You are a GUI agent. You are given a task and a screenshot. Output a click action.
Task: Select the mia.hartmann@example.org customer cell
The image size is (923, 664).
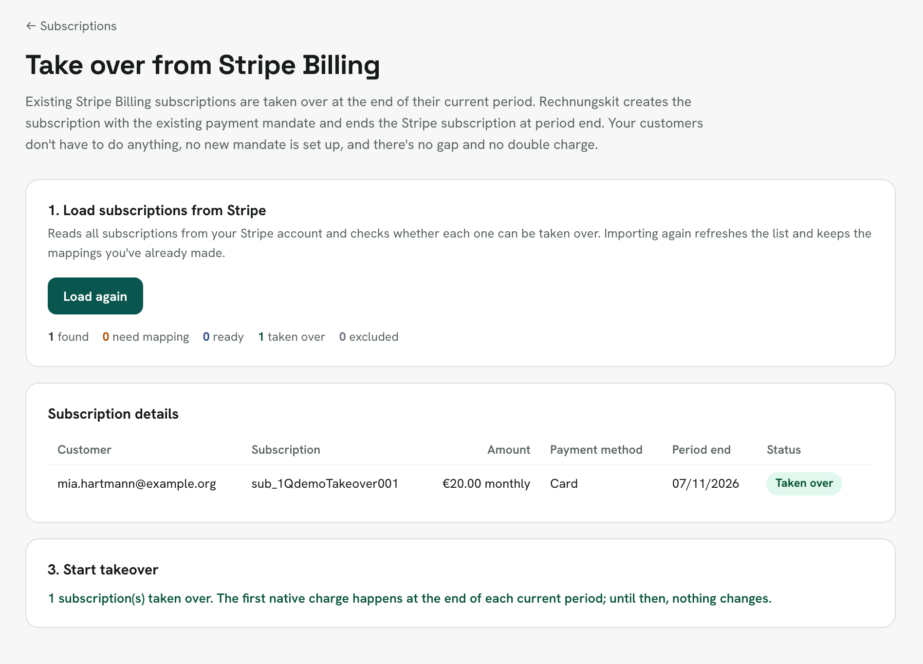tap(137, 483)
